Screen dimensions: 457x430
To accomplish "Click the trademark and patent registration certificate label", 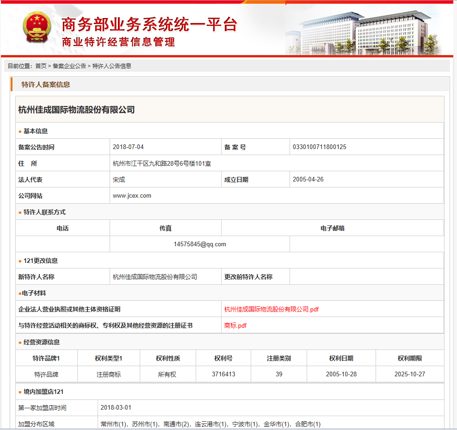I will click(x=105, y=325).
